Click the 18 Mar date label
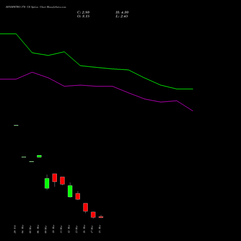This screenshot has height=241, width=241. (x=100, y=229)
